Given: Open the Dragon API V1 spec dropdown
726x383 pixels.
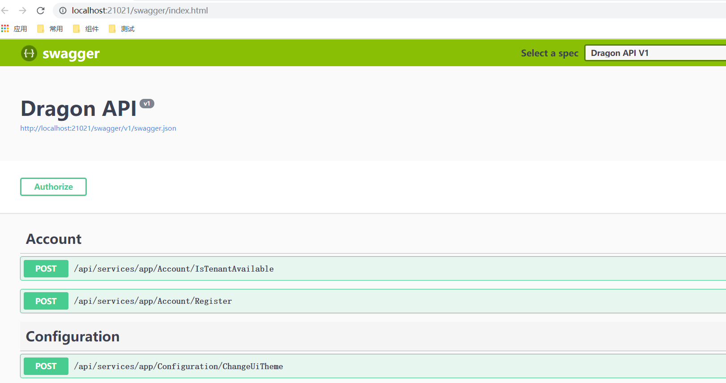Looking at the screenshot, I should pos(655,53).
